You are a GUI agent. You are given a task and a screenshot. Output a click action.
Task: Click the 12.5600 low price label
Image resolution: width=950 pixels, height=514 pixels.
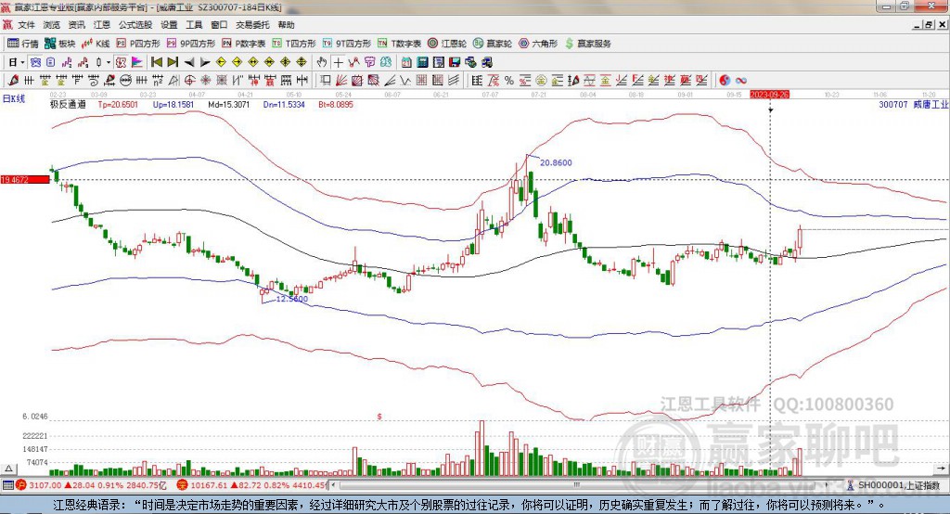click(x=292, y=299)
